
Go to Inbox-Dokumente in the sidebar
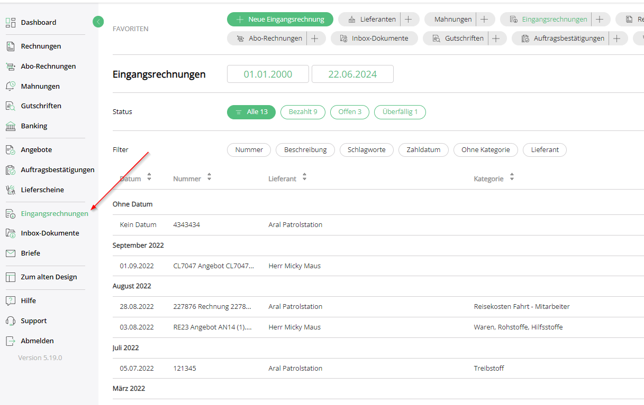coord(50,233)
